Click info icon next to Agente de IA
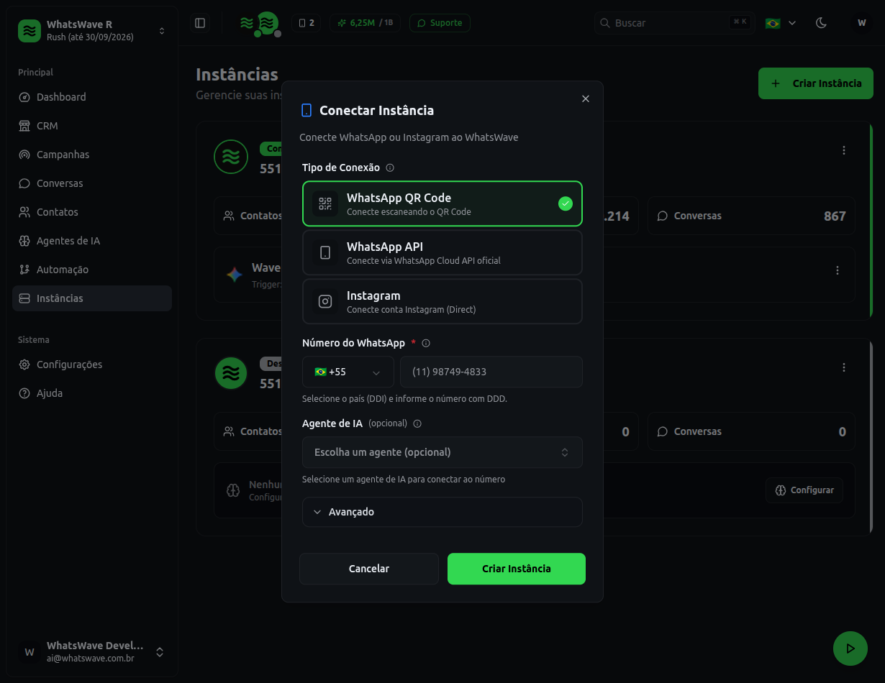885x683 pixels. (417, 423)
